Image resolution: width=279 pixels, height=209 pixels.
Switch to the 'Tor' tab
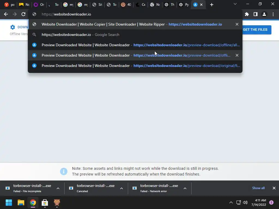(53, 5)
